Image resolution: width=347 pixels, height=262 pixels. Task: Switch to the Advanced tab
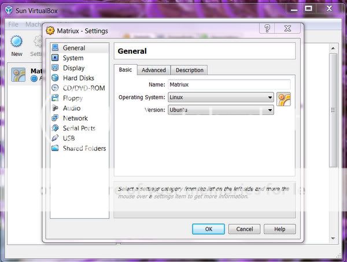click(x=154, y=70)
